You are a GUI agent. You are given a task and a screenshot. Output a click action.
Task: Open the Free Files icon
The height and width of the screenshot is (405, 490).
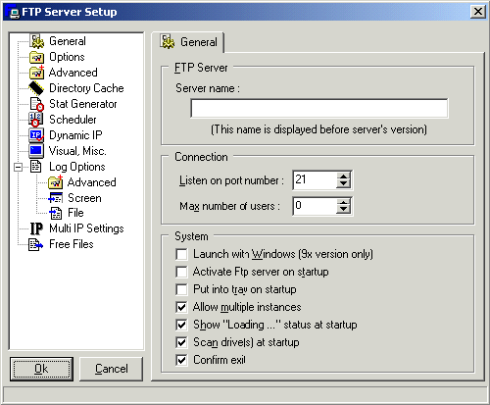35,244
